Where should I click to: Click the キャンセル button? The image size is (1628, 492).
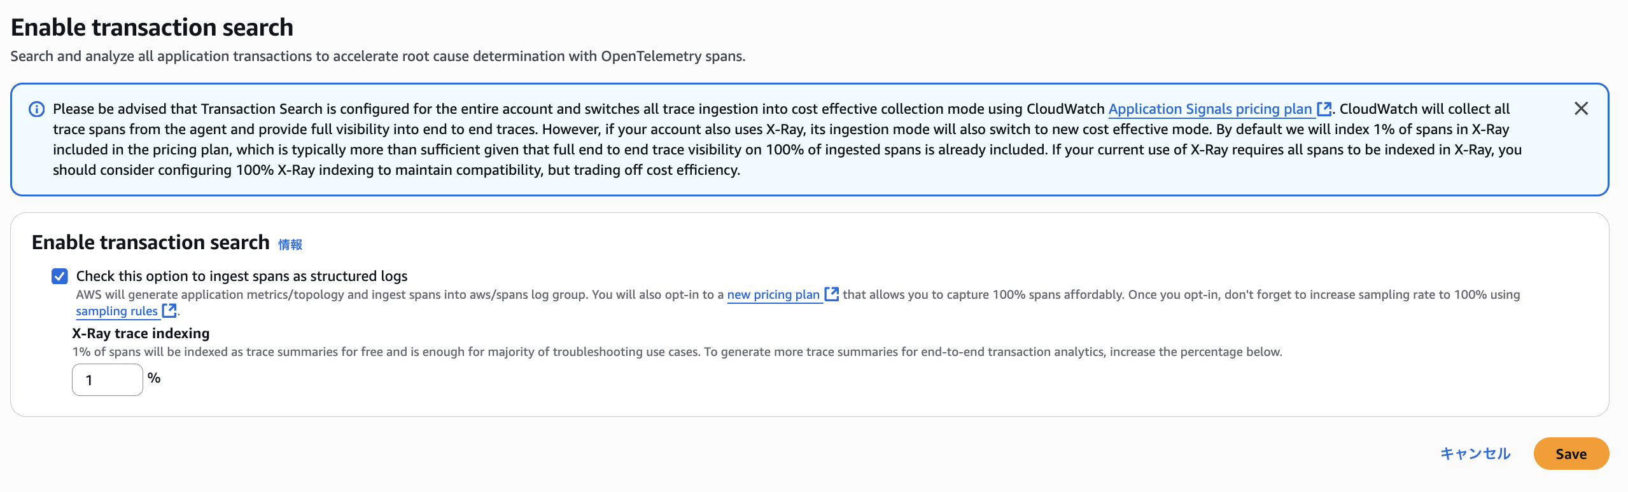click(1475, 453)
